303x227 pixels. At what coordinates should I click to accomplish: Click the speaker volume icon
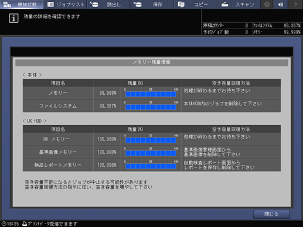[x=281, y=4]
